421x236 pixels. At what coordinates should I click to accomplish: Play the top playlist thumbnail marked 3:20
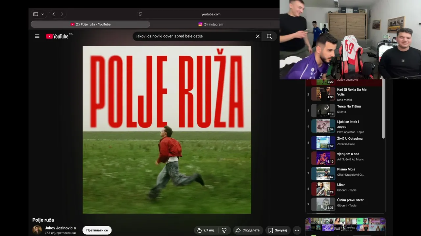323,82
